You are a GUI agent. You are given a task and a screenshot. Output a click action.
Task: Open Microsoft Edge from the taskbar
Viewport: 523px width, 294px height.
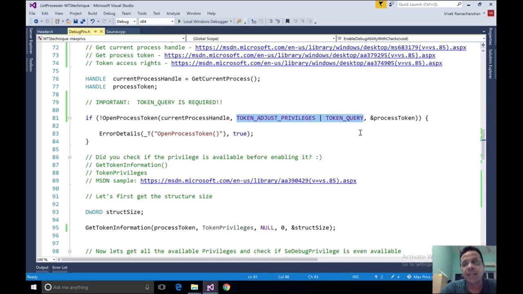[x=179, y=287]
